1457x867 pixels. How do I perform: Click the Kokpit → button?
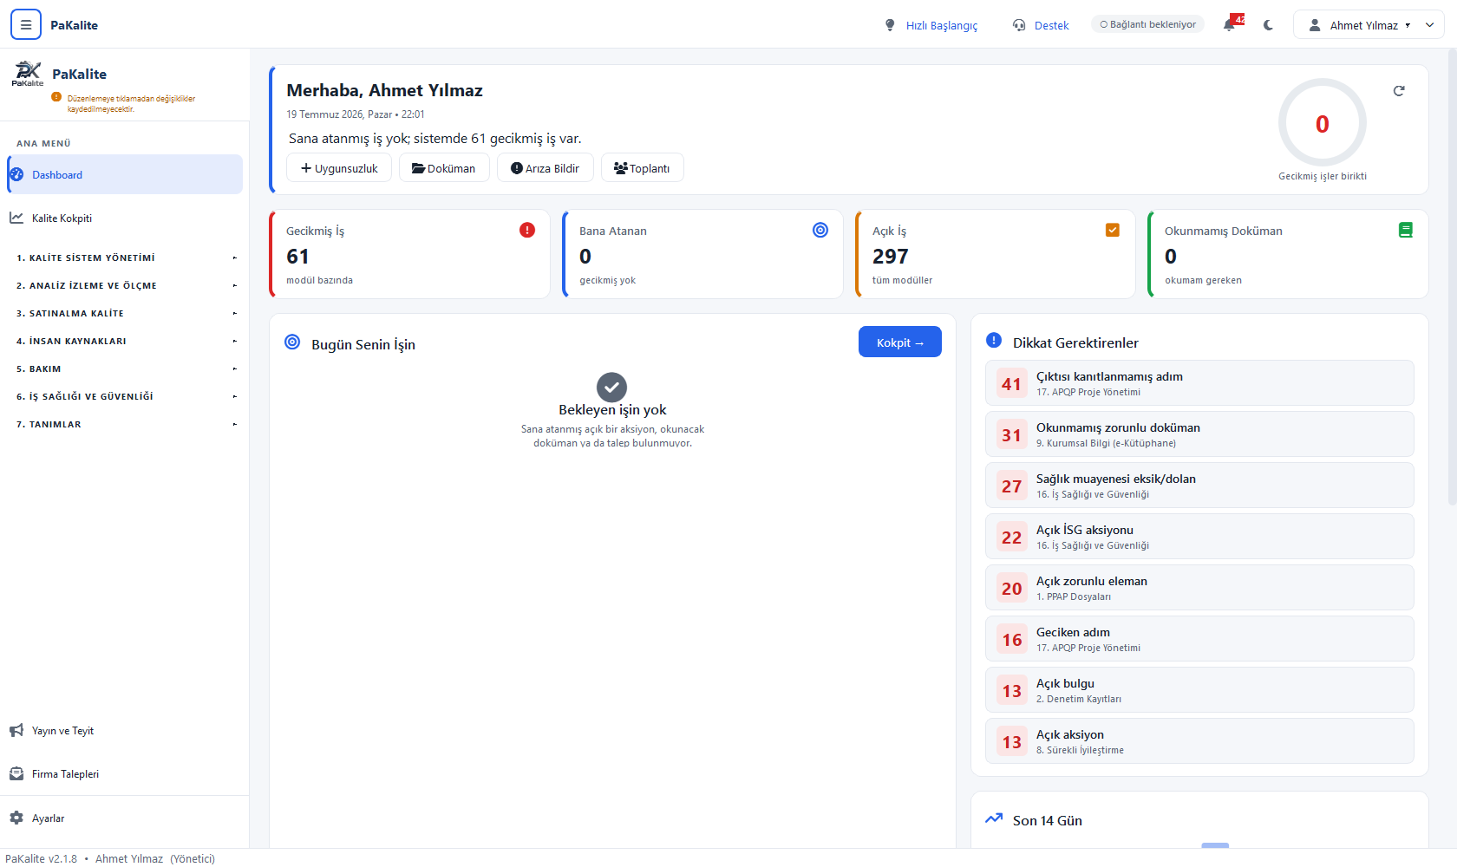[900, 342]
